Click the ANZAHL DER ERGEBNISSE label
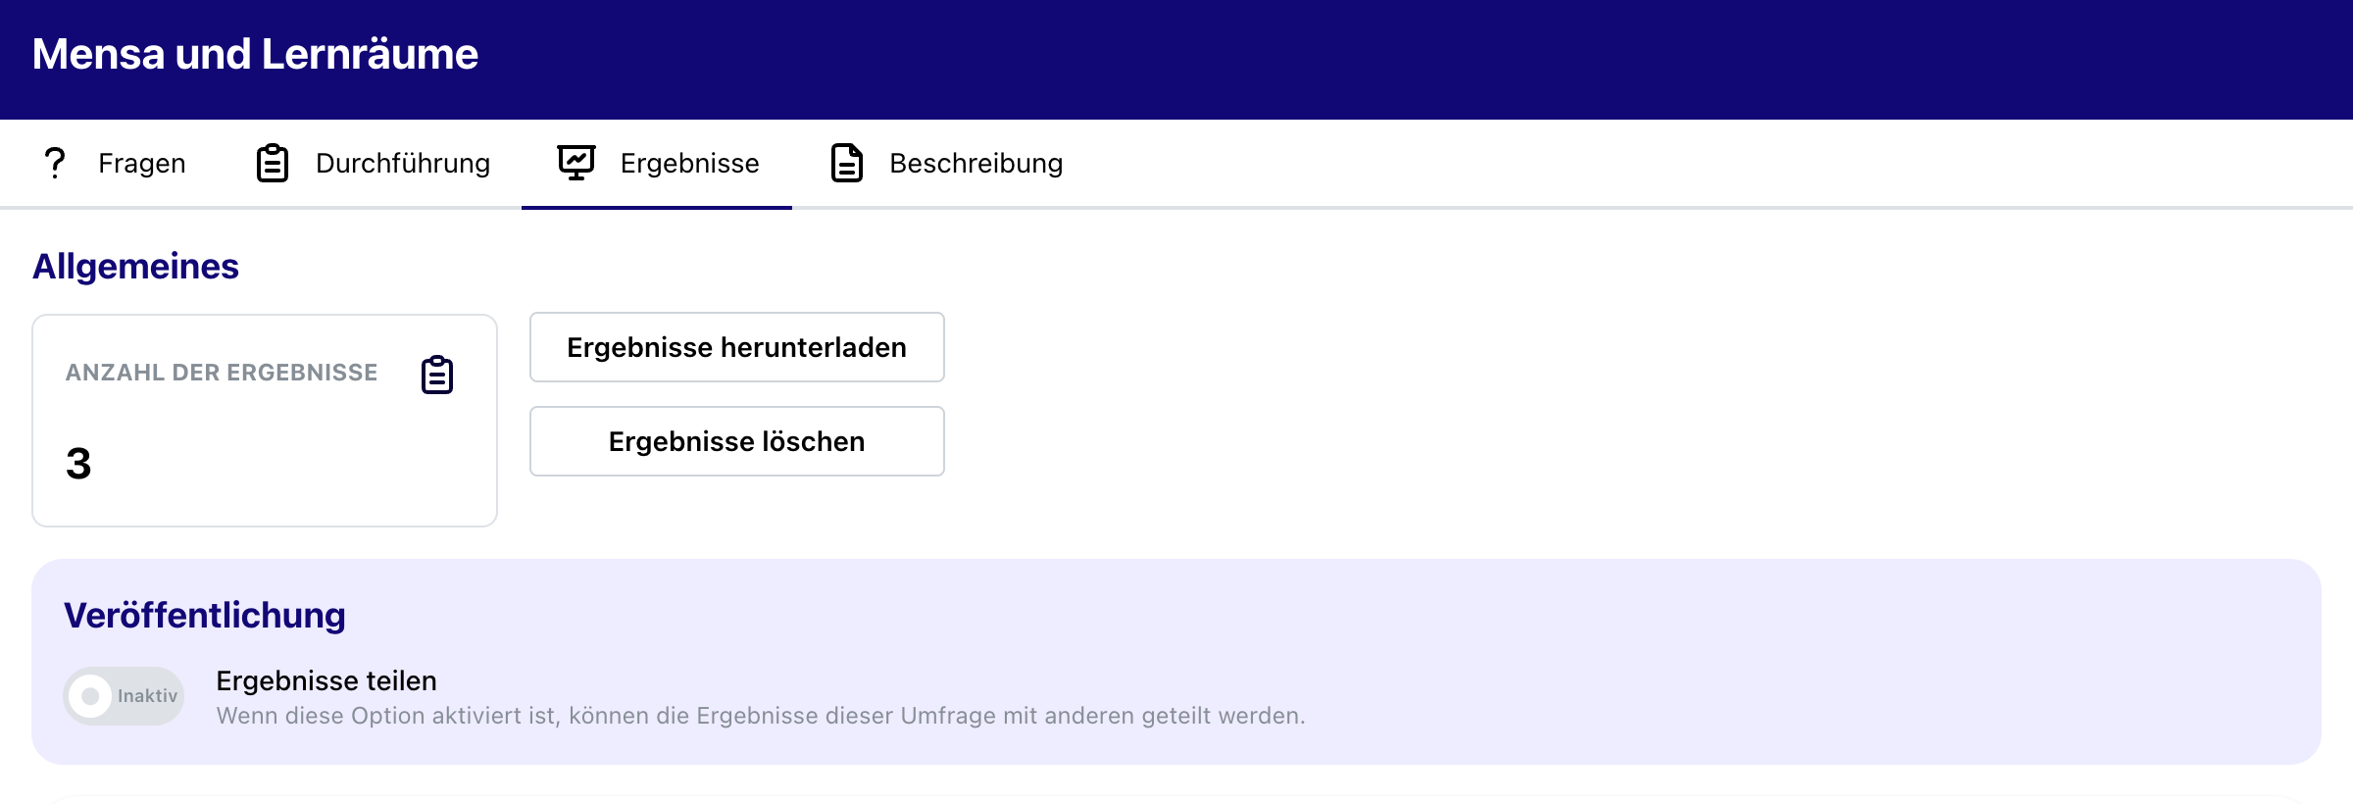The width and height of the screenshot is (2353, 804). (222, 373)
